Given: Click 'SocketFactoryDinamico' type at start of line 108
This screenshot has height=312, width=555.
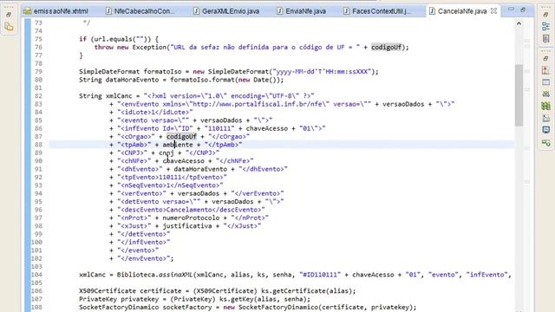Looking at the screenshot, I should tap(119, 307).
